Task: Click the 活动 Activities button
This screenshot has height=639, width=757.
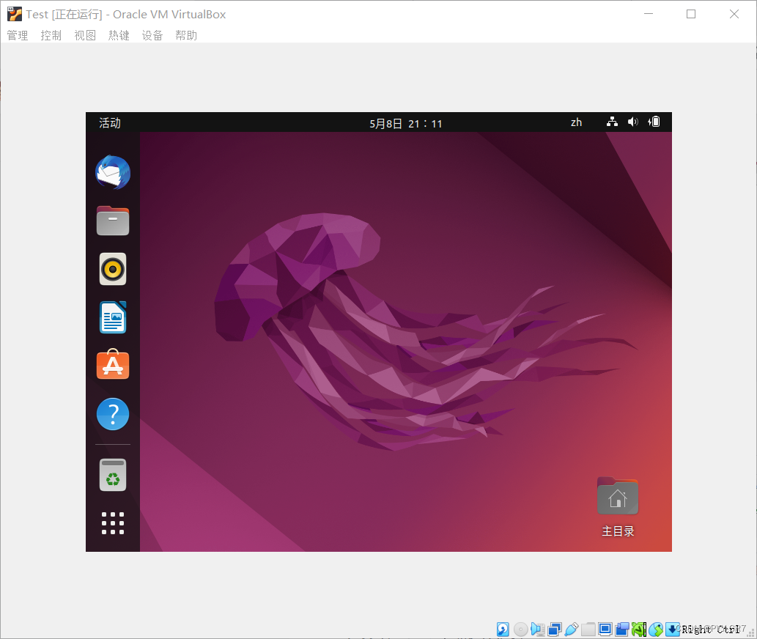Action: pyautogui.click(x=110, y=123)
